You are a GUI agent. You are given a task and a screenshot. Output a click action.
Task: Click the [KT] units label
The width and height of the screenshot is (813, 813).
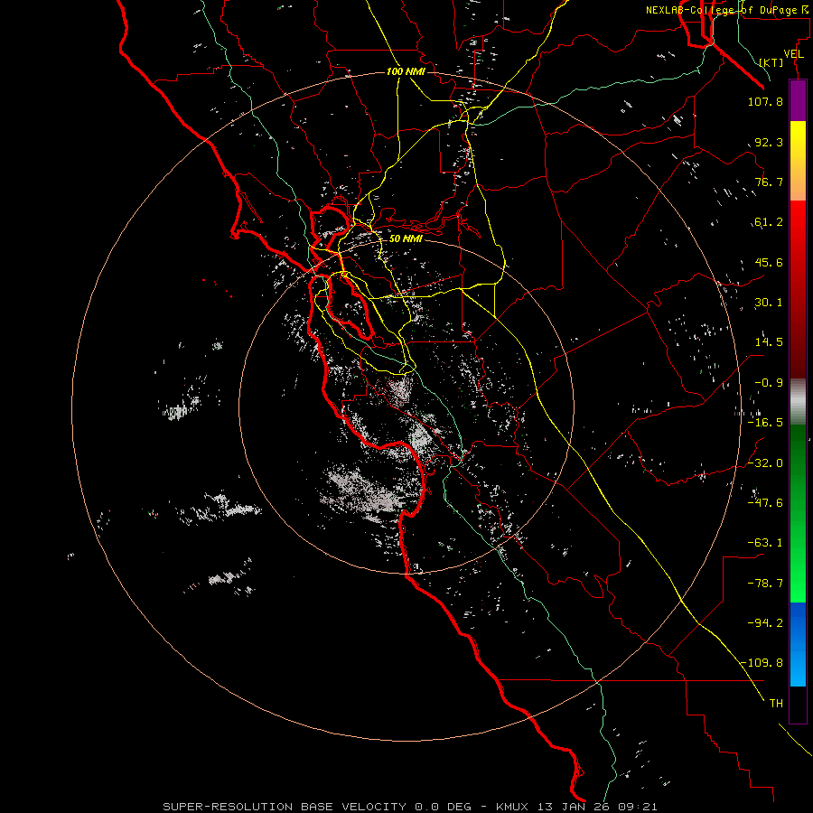(x=771, y=62)
